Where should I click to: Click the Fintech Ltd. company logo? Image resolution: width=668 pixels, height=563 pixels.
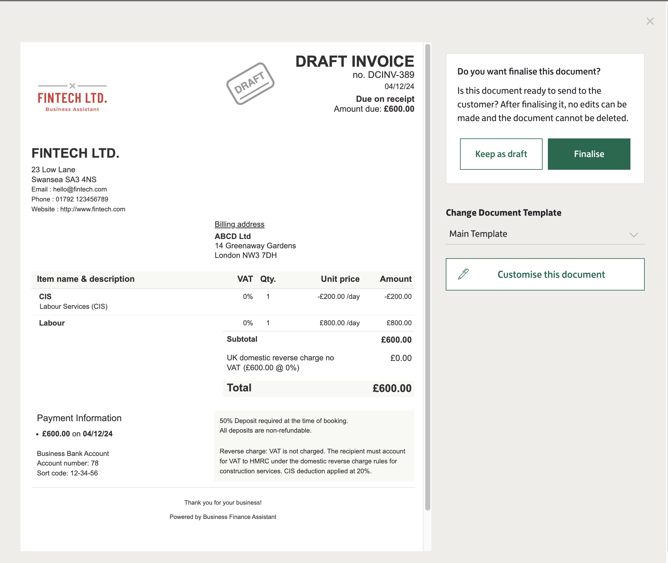click(x=72, y=98)
